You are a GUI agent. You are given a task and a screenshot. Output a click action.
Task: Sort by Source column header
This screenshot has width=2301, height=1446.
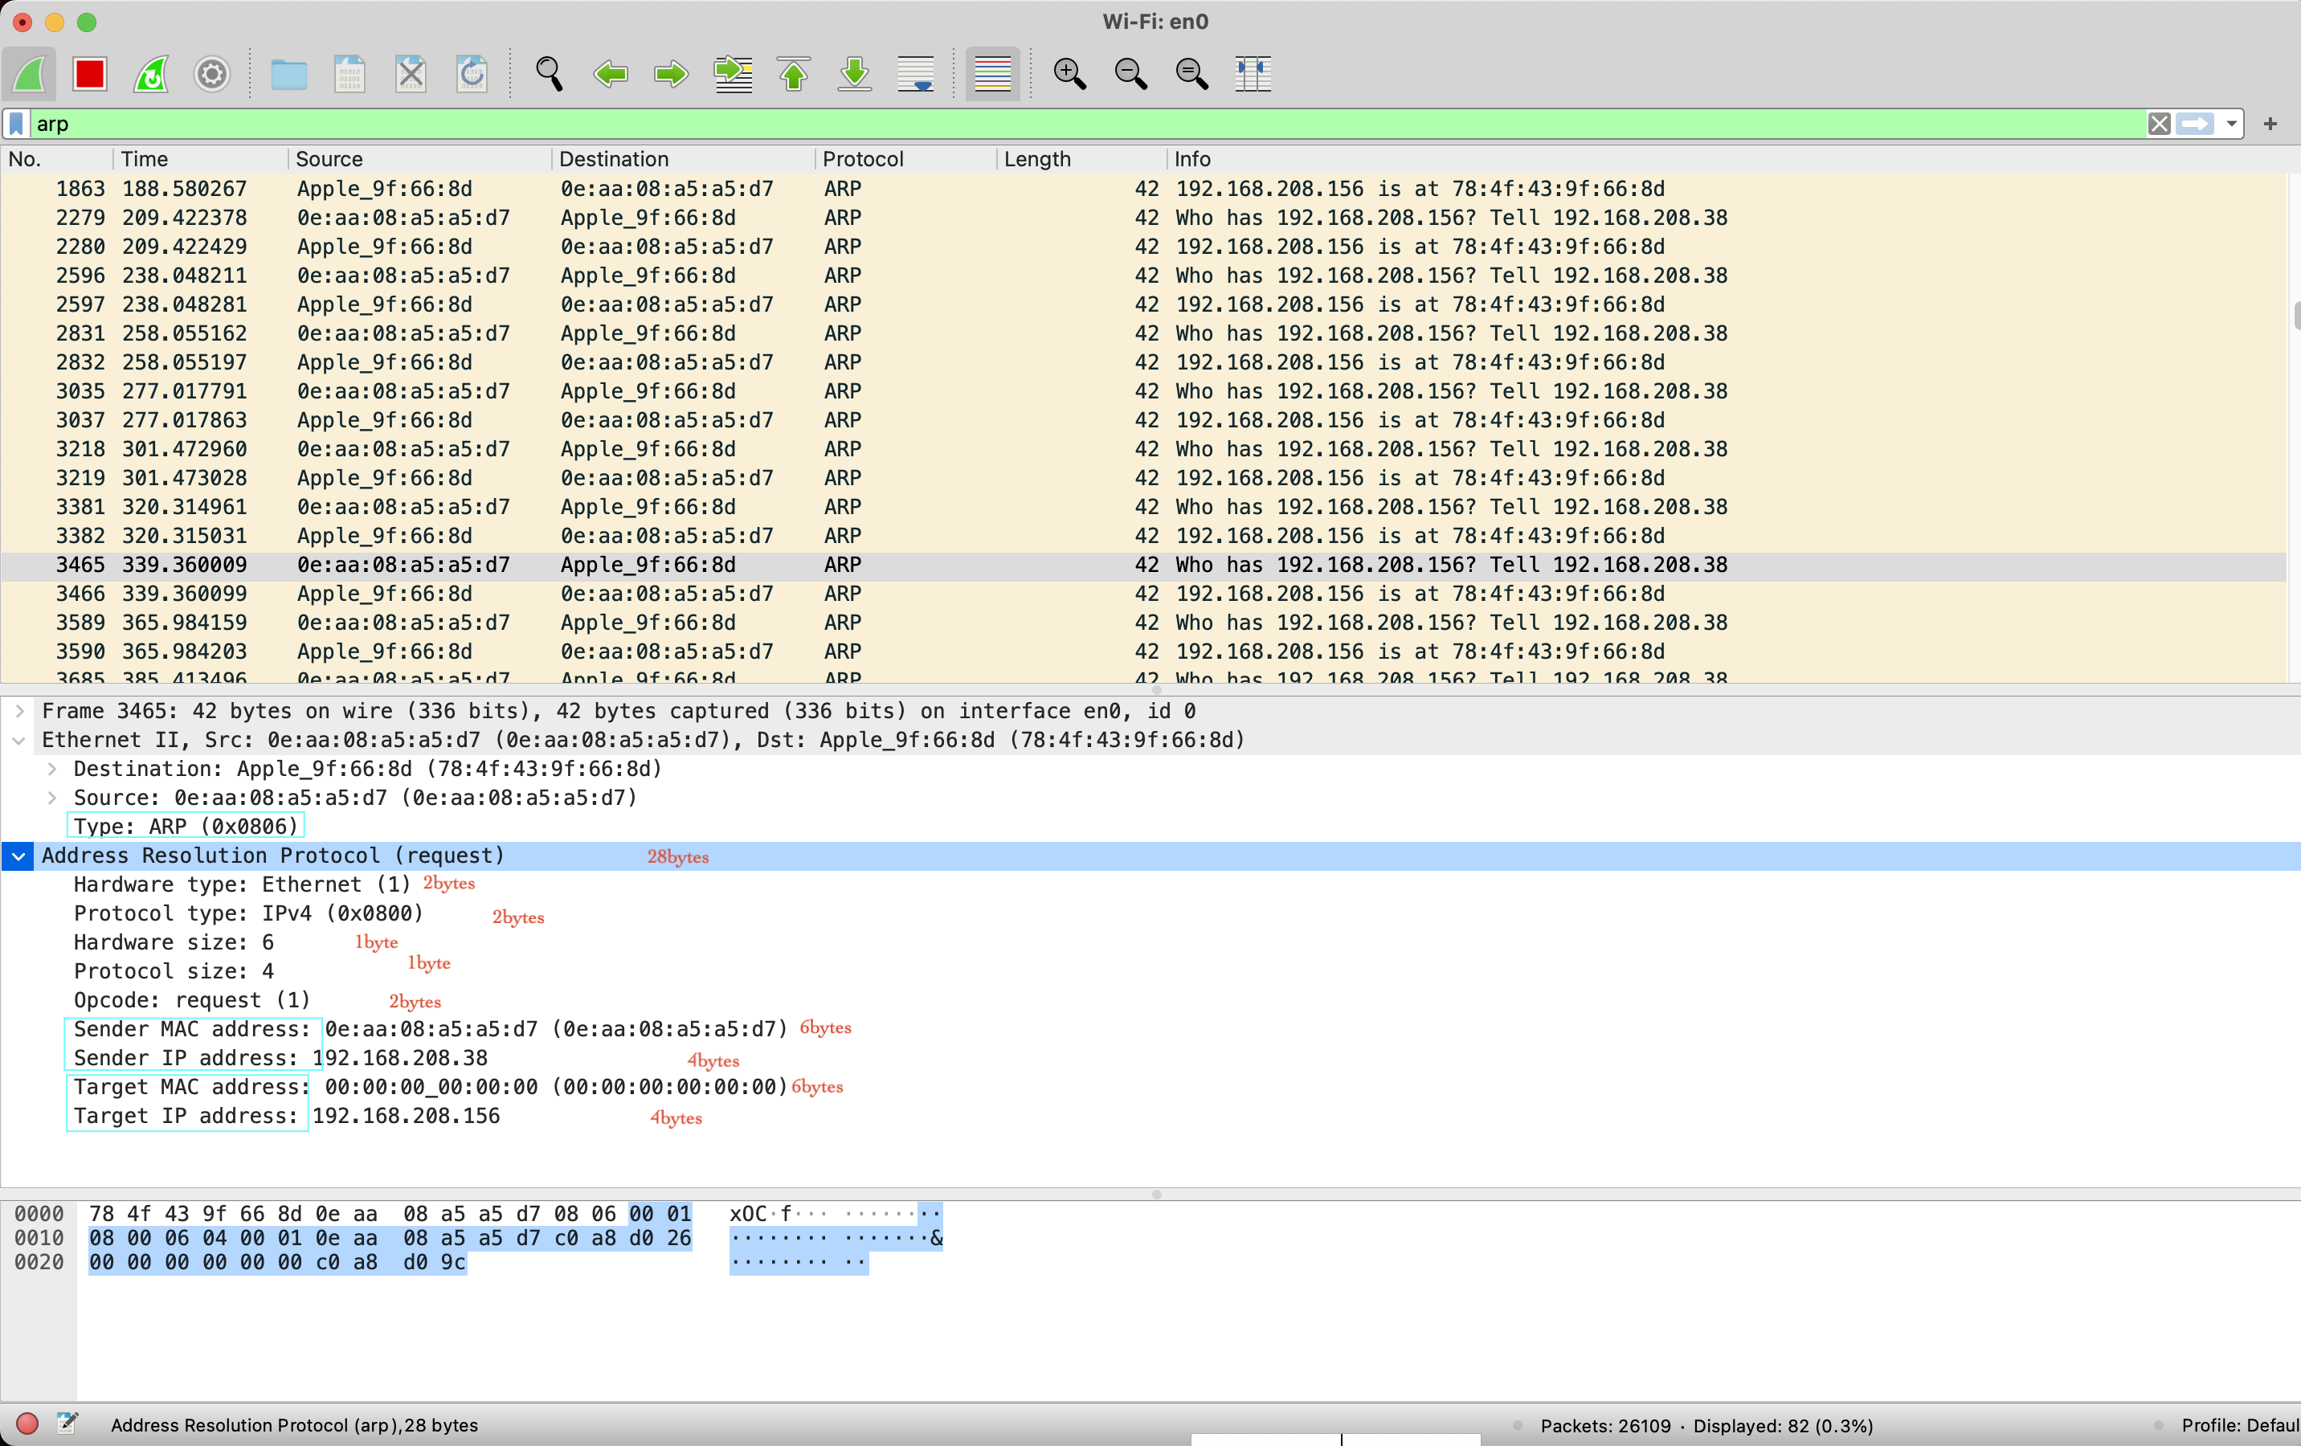tap(419, 158)
